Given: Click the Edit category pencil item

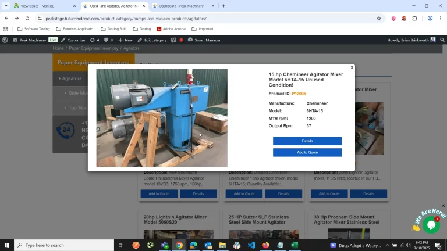Looking at the screenshot, I should (x=152, y=40).
